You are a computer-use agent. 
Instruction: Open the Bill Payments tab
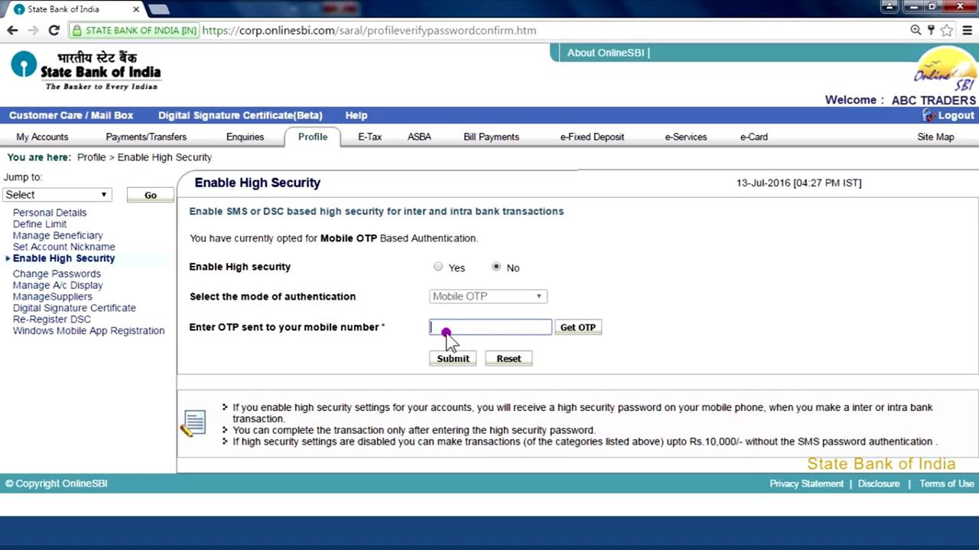click(x=491, y=137)
